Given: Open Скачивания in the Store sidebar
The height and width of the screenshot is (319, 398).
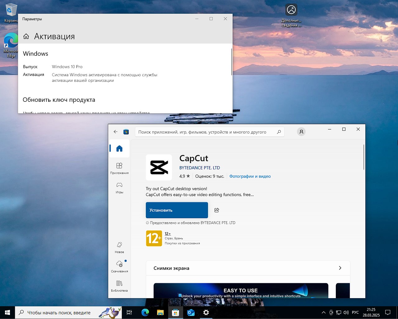Looking at the screenshot, I should [119, 267].
